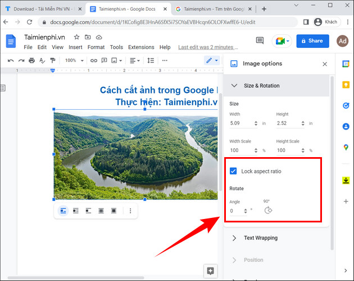Image resolution: width=354 pixels, height=281 pixels.
Task: Open the Format menu
Action: coord(96,47)
